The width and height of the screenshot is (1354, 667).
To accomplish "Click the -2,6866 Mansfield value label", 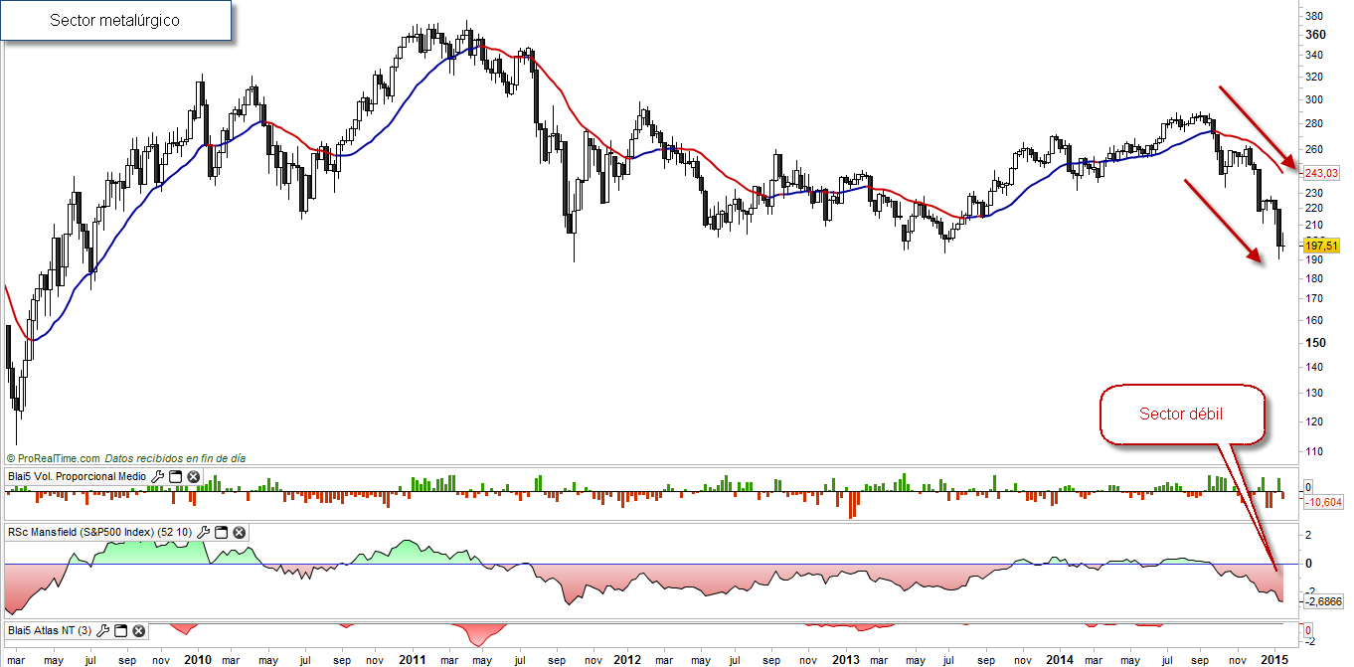I will [x=1324, y=601].
